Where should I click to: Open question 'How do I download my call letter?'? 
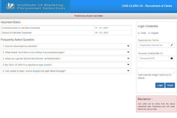tap(66, 46)
